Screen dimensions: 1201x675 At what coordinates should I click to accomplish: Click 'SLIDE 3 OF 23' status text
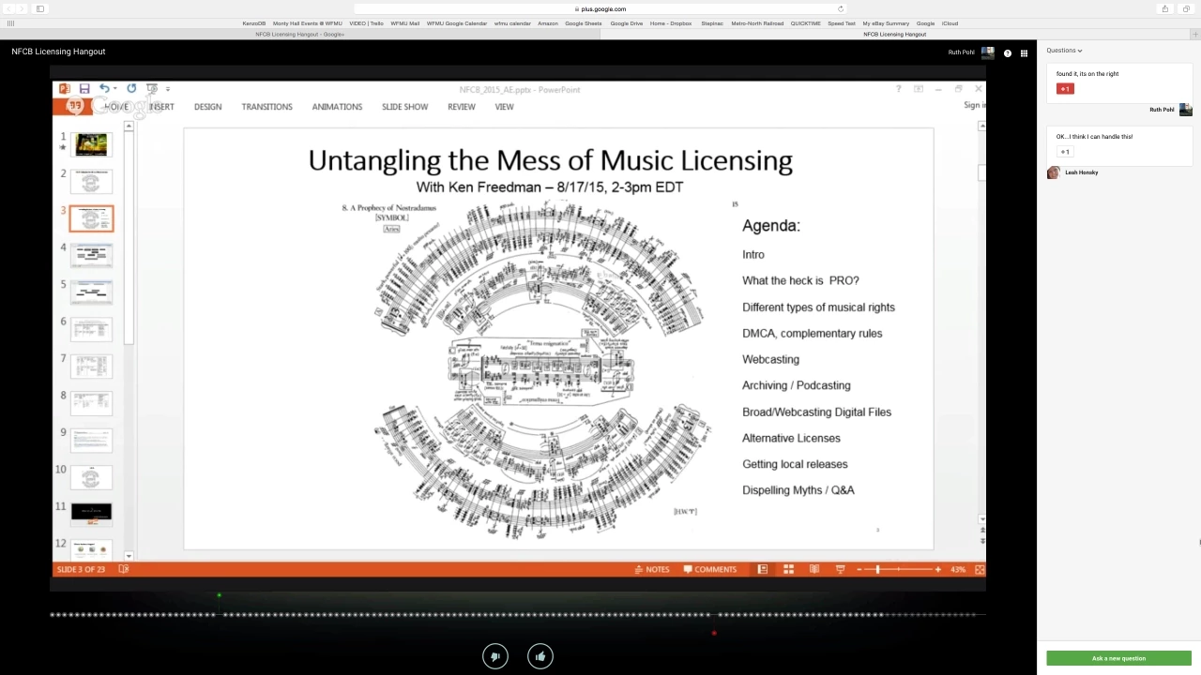pos(82,569)
